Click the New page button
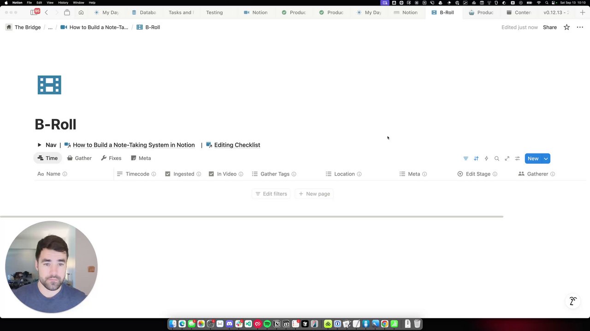 [x=314, y=194]
